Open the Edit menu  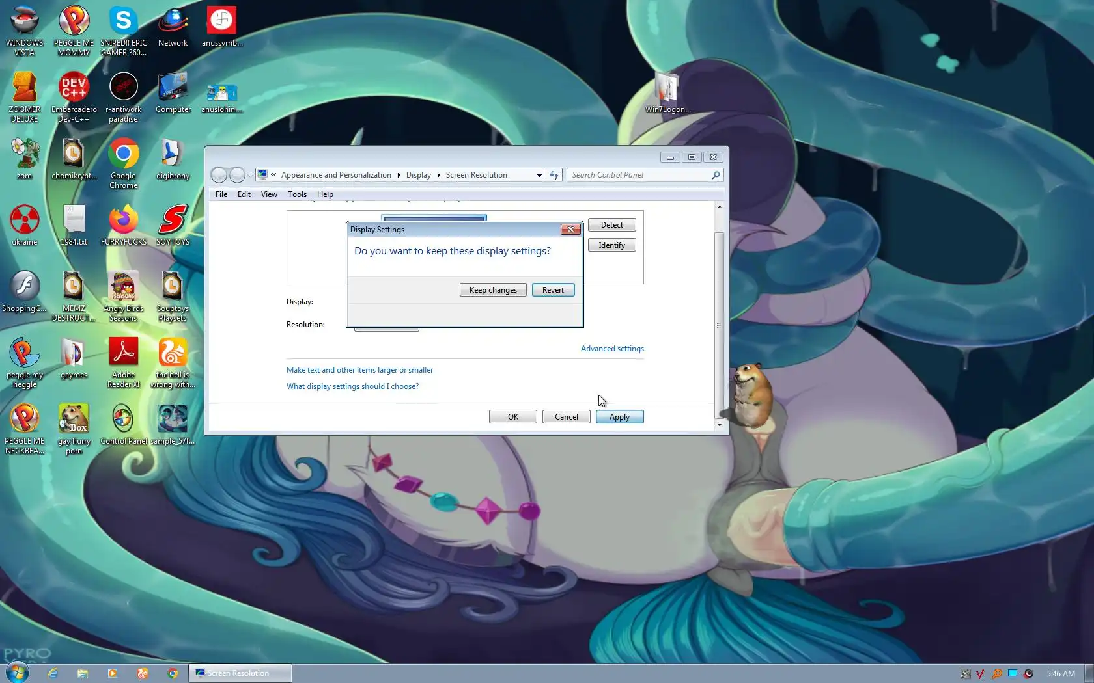click(x=244, y=194)
